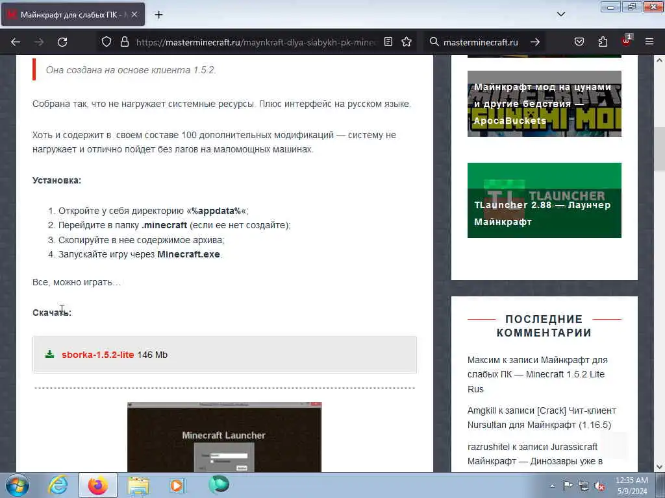Open Action Center flag icon
The image size is (665, 498).
tap(568, 486)
